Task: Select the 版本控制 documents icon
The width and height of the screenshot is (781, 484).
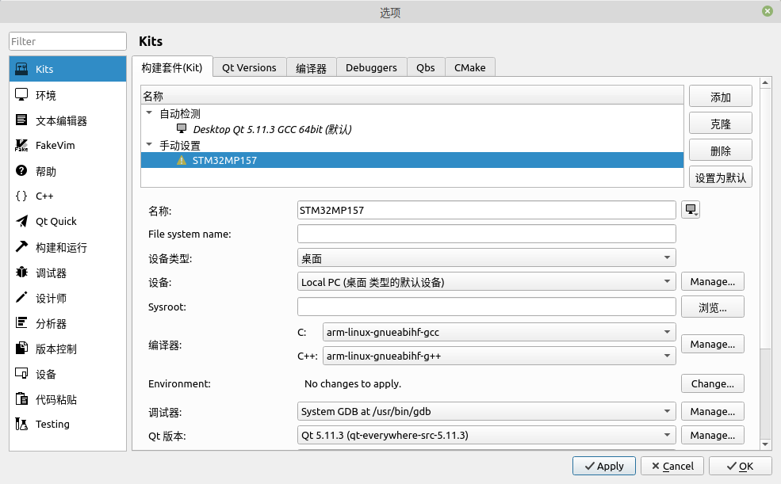Action: [x=21, y=349]
